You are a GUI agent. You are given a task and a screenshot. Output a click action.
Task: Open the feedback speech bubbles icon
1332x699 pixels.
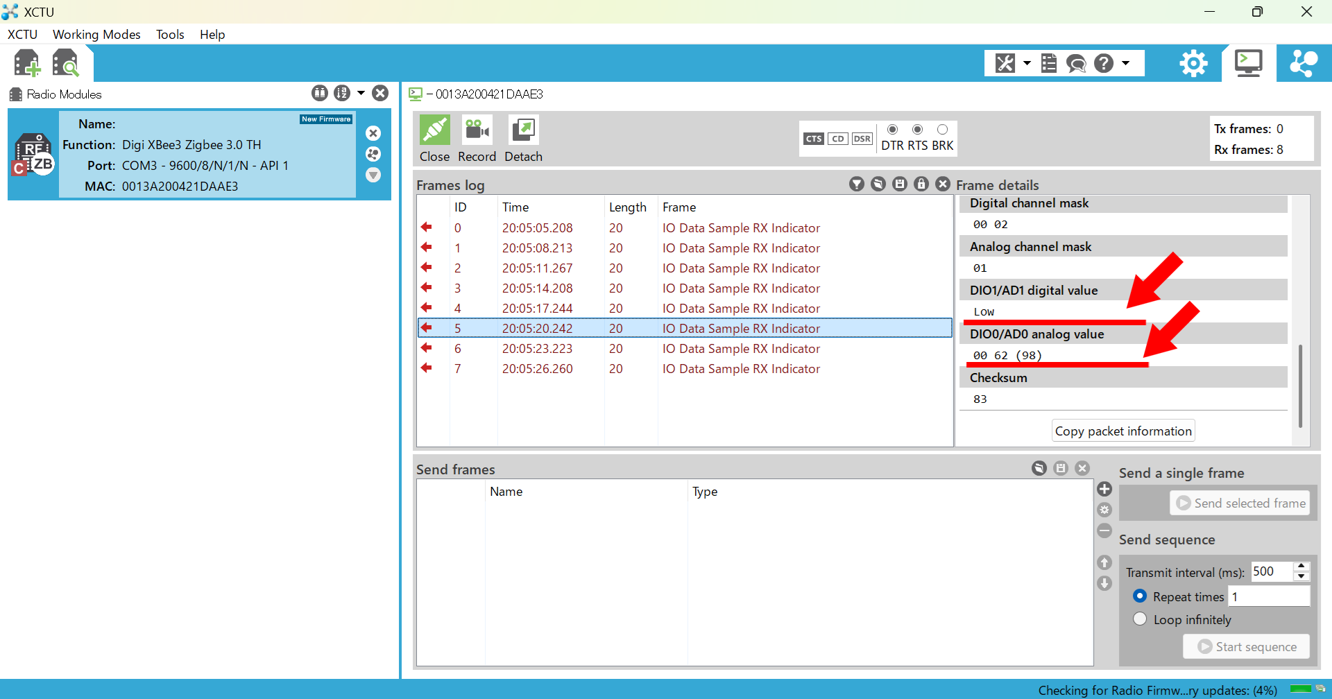[1076, 64]
